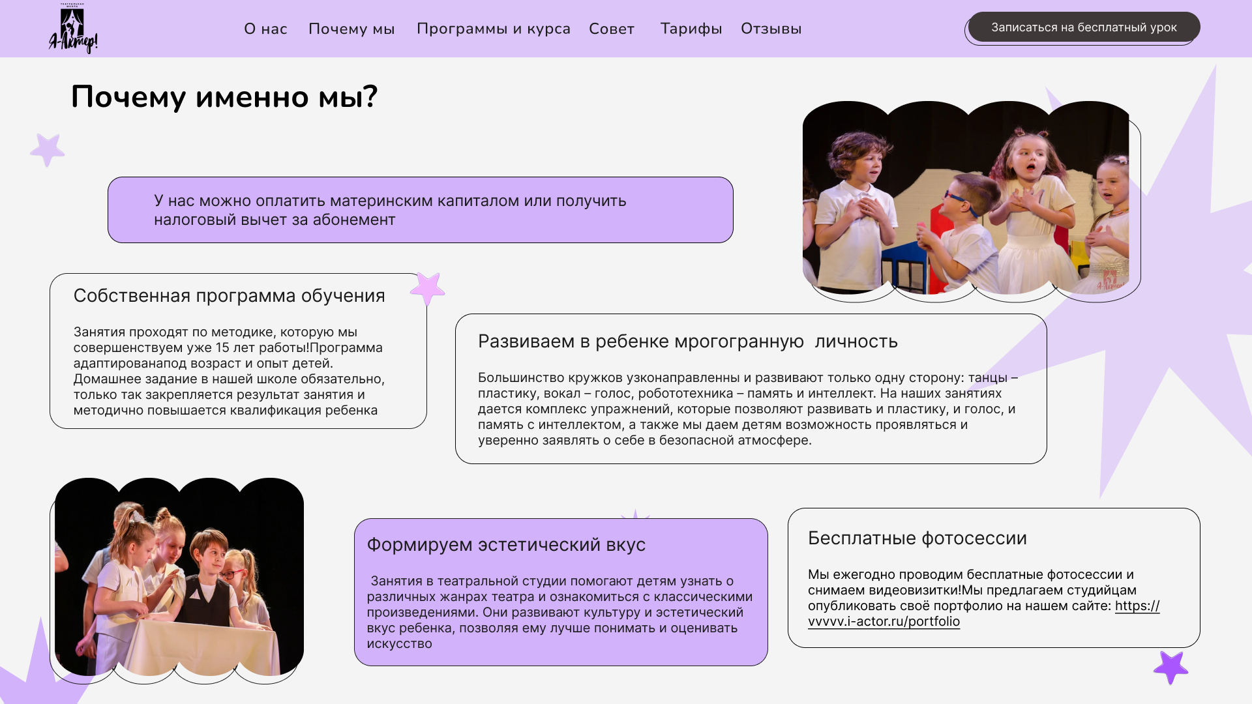Image resolution: width=1252 pixels, height=704 pixels.
Task: Open the i-actor.ru/portfolio link
Action: (x=885, y=621)
